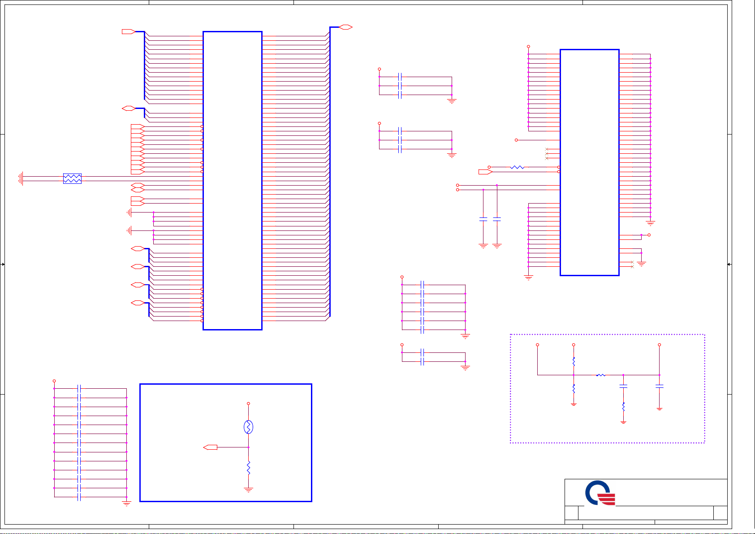This screenshot has height=534, width=755.
Task: Select the rightmost capacitor inside the dotted purple box
Action: 659,386
